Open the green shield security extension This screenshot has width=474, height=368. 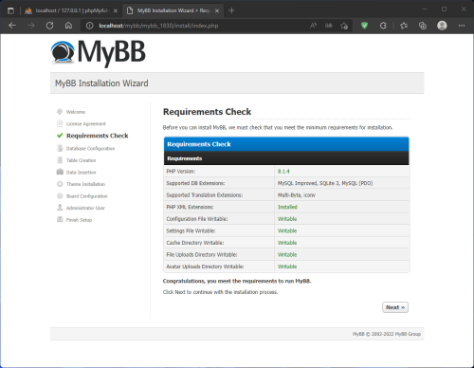tap(364, 26)
